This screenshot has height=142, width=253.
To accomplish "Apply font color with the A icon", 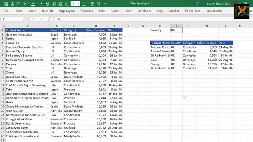I will [x=33, y=4].
